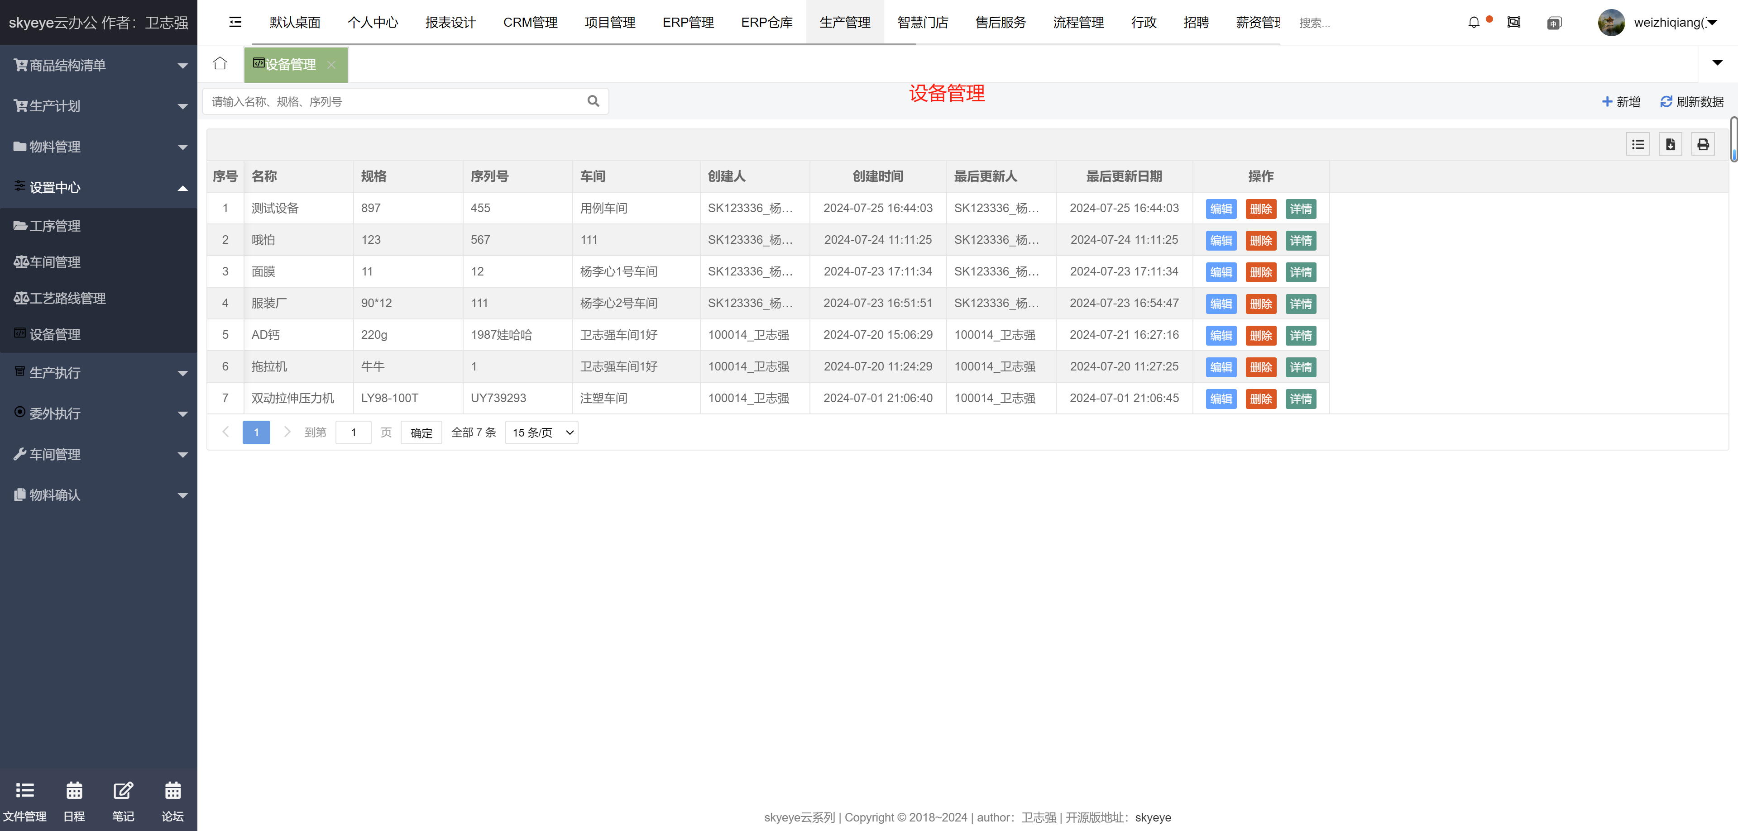Open the 15 条/页 page size dropdown
This screenshot has width=1738, height=831.
(x=542, y=432)
